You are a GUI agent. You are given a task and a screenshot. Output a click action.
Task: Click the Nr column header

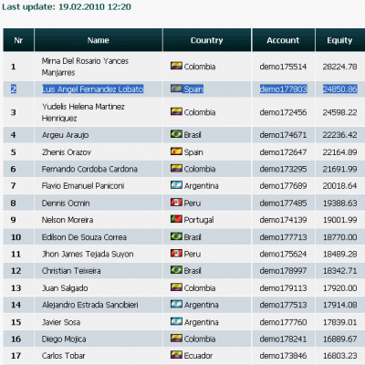click(x=18, y=40)
